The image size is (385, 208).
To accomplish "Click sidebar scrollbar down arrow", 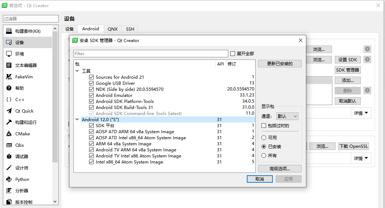I will [x=55, y=202].
